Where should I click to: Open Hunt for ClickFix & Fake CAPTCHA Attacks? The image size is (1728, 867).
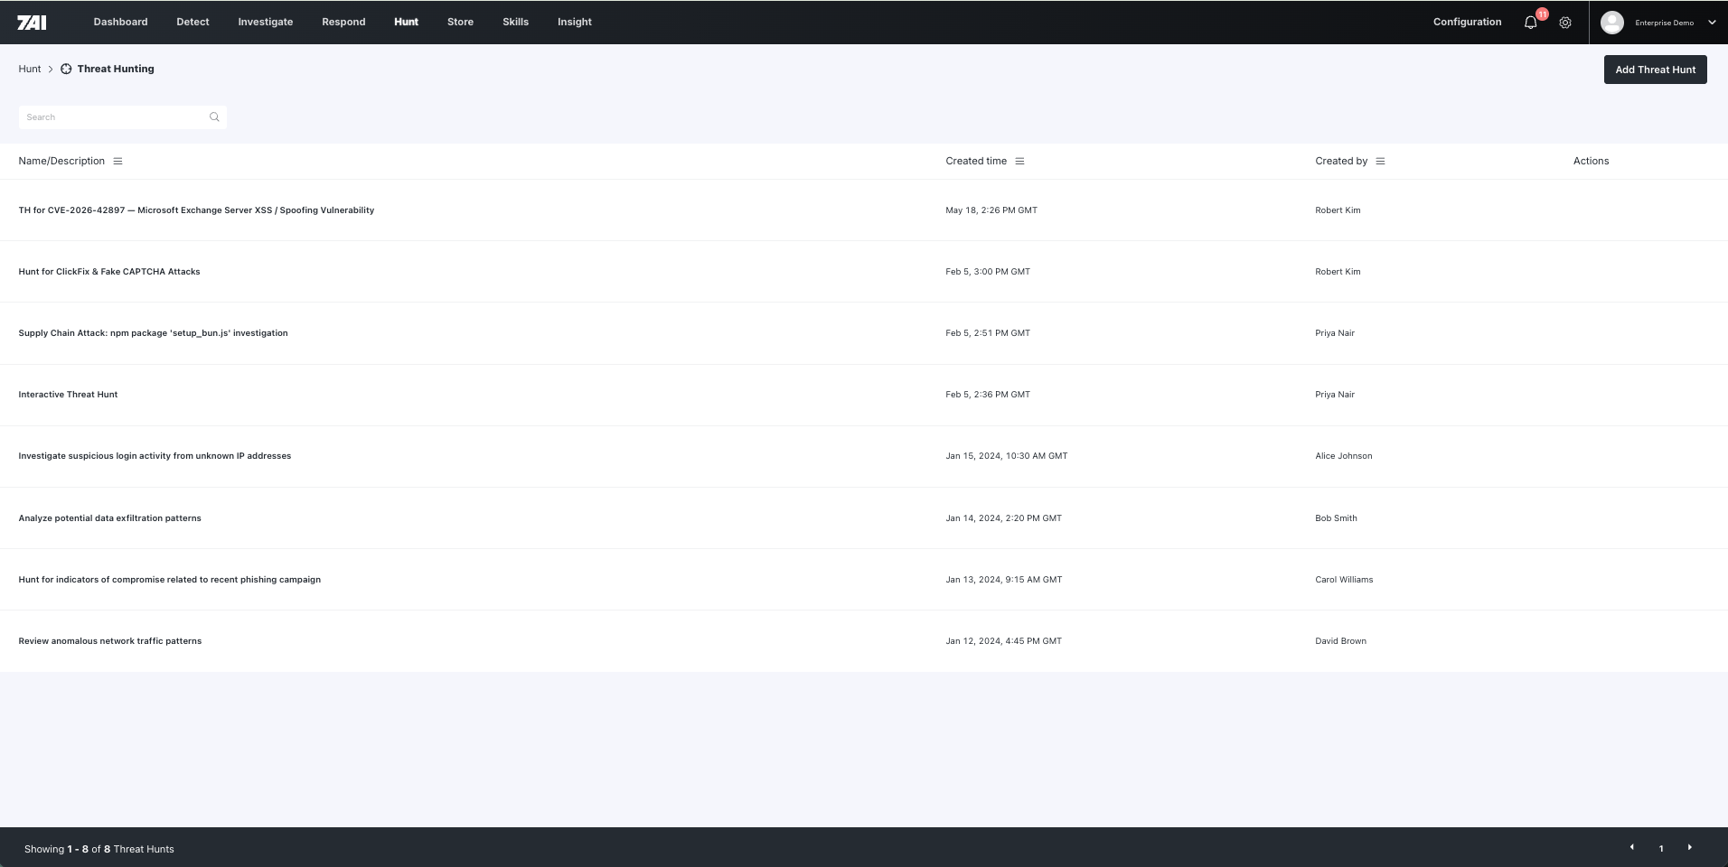pyautogui.click(x=109, y=272)
